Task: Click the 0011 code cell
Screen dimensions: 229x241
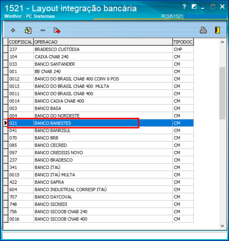Action: 21,94
